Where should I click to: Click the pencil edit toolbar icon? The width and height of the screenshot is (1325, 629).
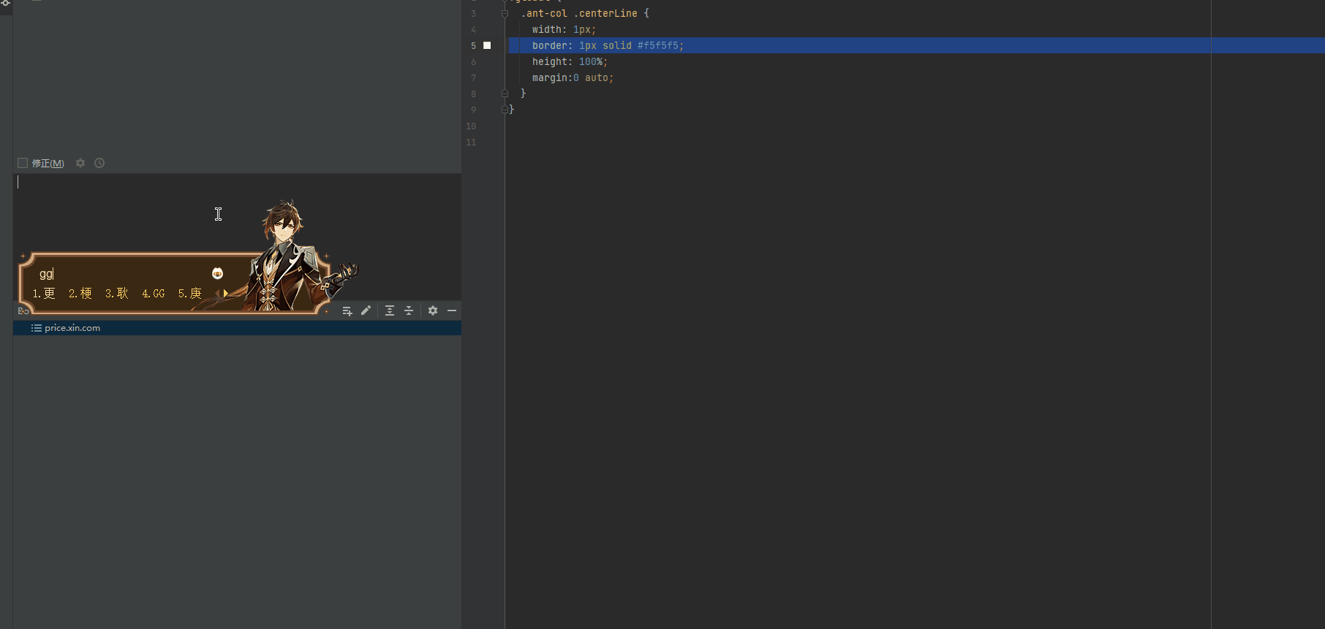coord(366,310)
